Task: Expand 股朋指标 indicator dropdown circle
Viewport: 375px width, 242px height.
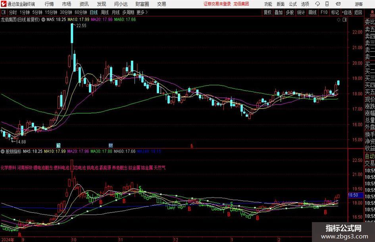Action: point(3,151)
